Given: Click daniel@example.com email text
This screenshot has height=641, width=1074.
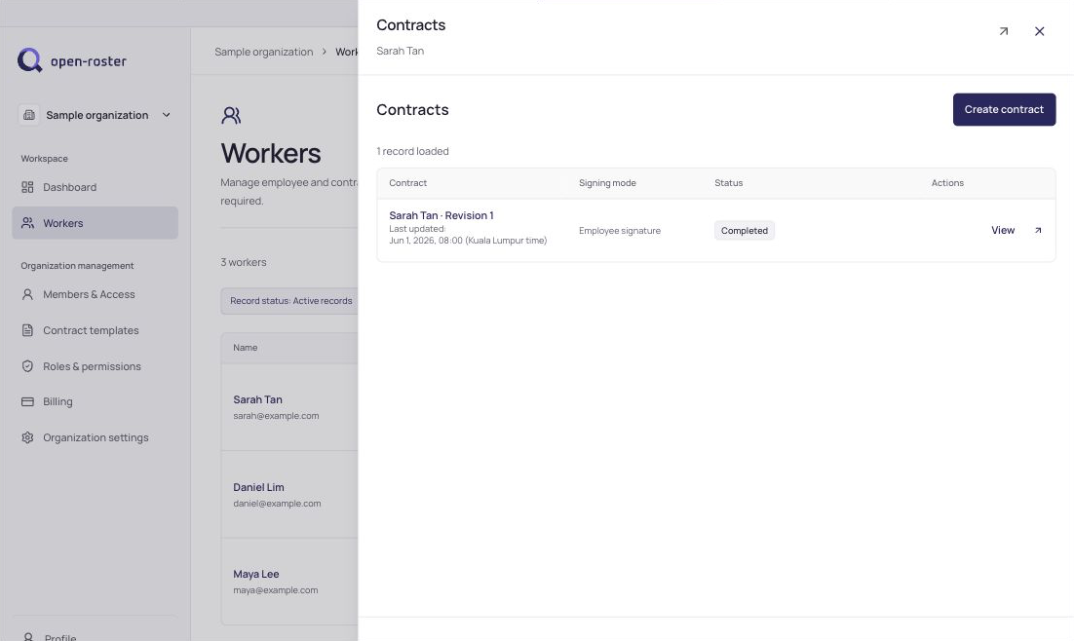Looking at the screenshot, I should coord(277,504).
